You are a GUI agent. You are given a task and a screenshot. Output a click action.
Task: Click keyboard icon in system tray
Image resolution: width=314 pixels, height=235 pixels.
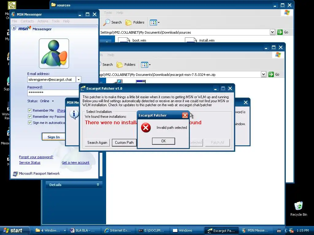[279, 231]
